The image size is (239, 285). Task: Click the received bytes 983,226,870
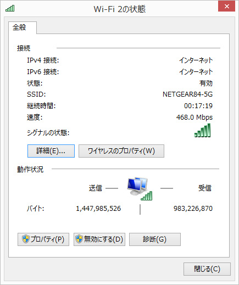tap(193, 209)
